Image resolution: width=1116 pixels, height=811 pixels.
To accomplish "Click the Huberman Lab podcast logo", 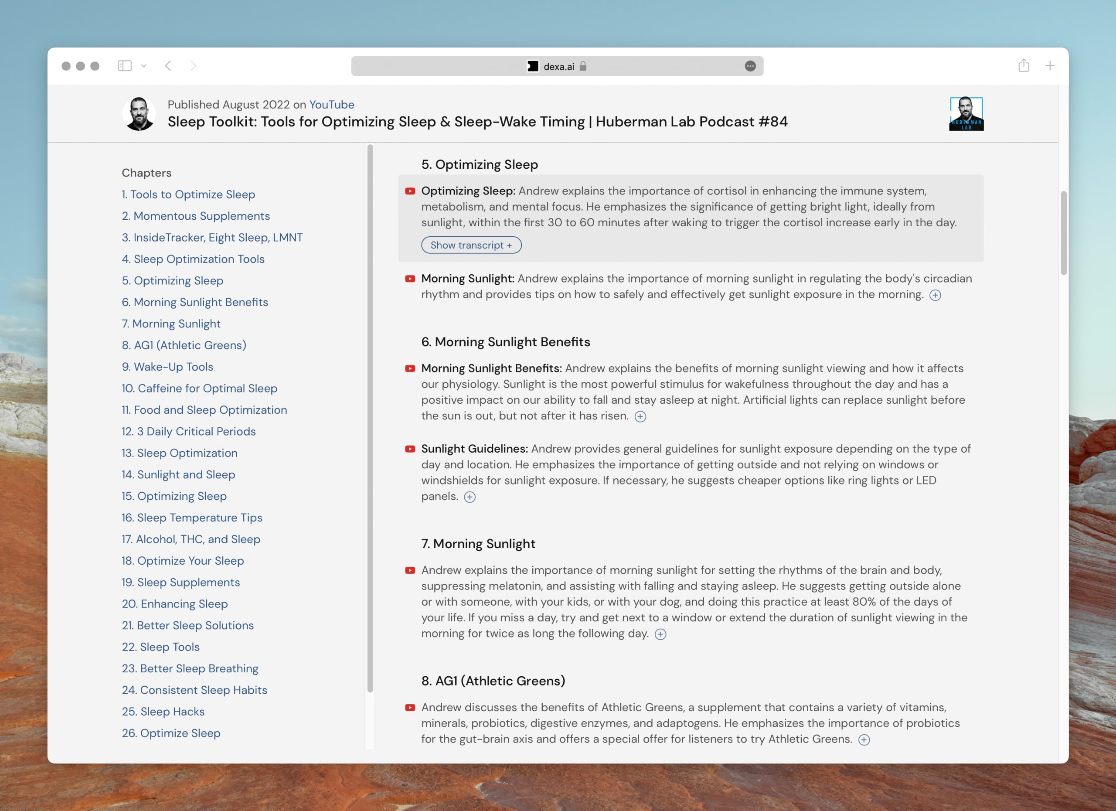I will click(x=966, y=114).
